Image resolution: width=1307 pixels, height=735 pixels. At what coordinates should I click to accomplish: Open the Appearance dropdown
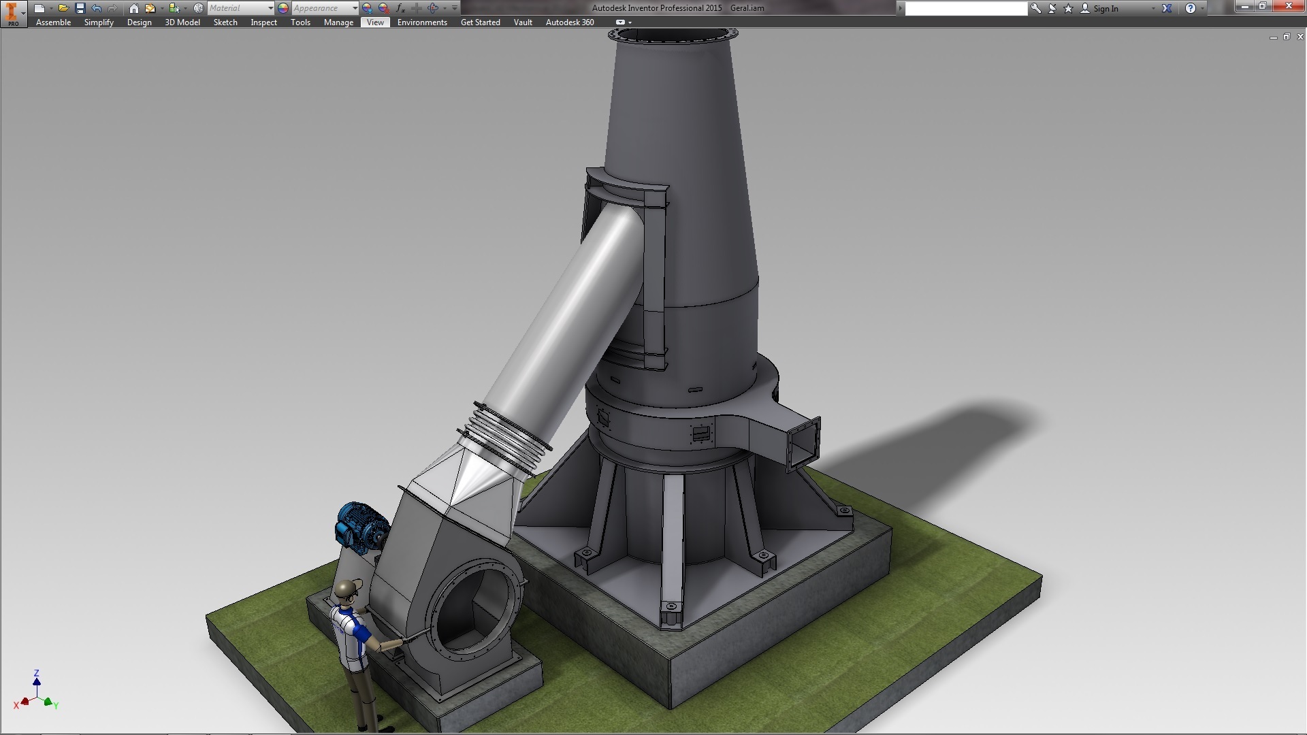[x=355, y=8]
